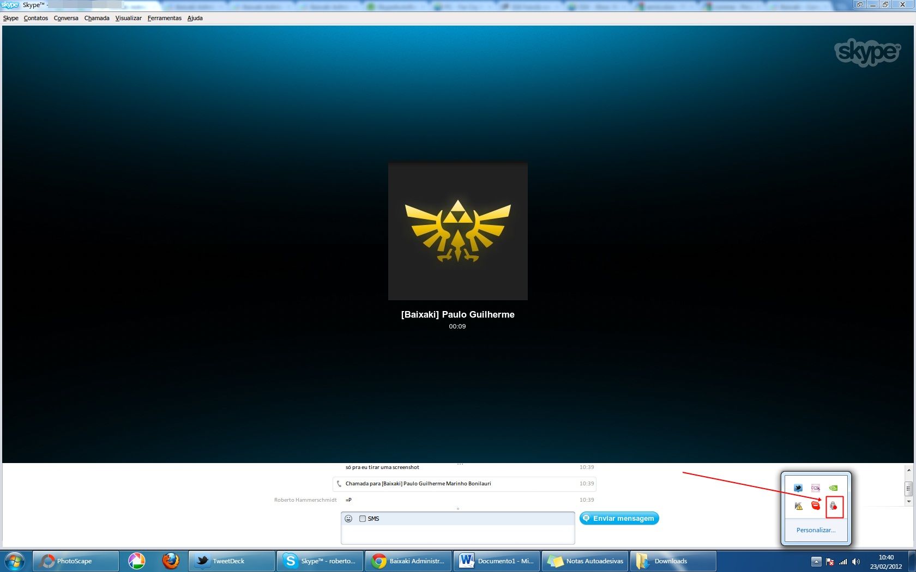
Task: Switch to Word Documento1 taskbar window
Action: (x=497, y=561)
